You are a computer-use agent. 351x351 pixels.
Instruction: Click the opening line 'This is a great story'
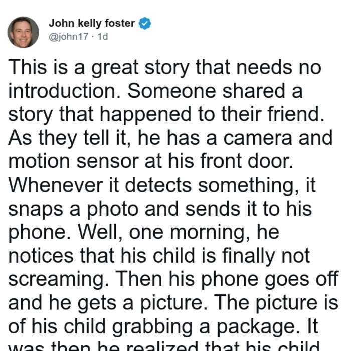pos(99,68)
